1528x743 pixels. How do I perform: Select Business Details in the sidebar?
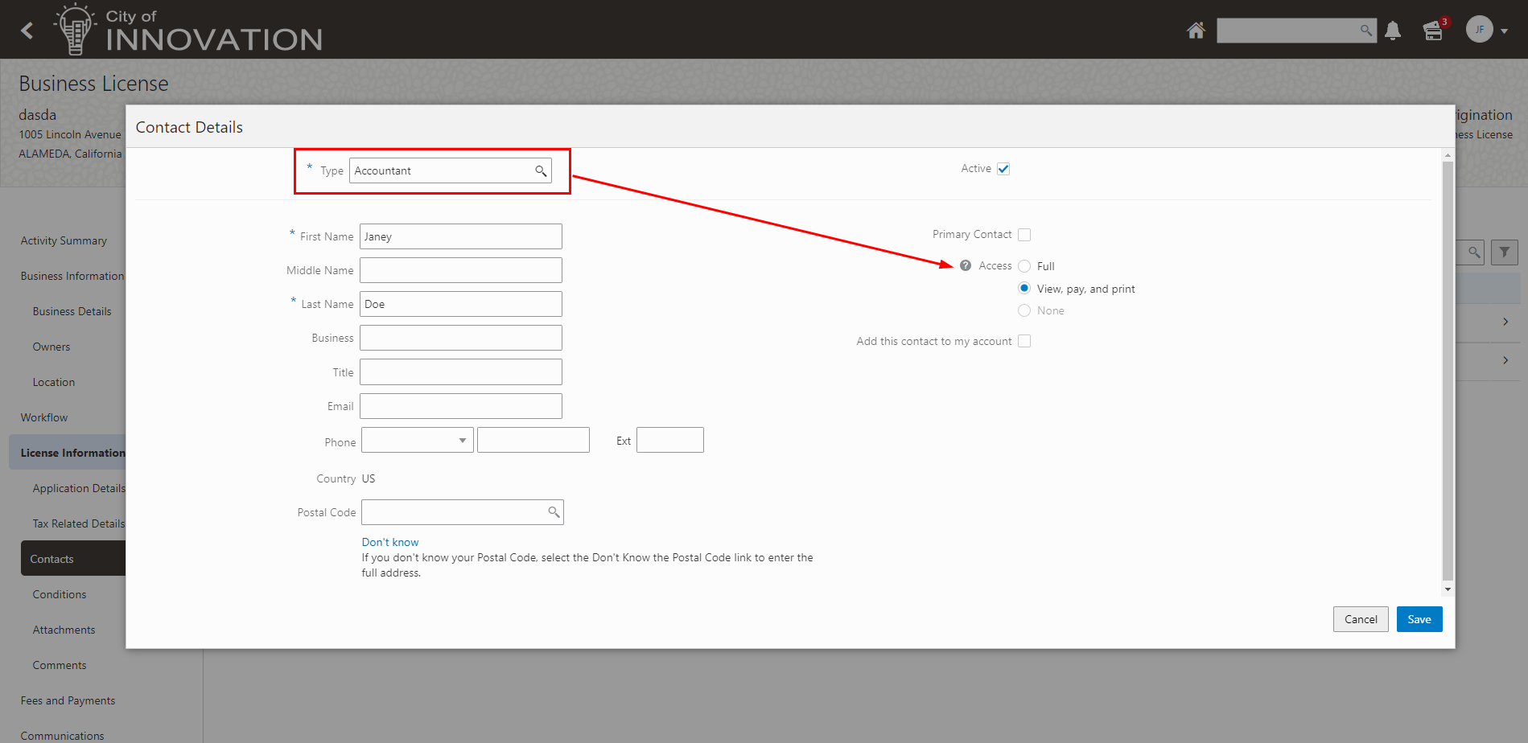[x=72, y=311]
